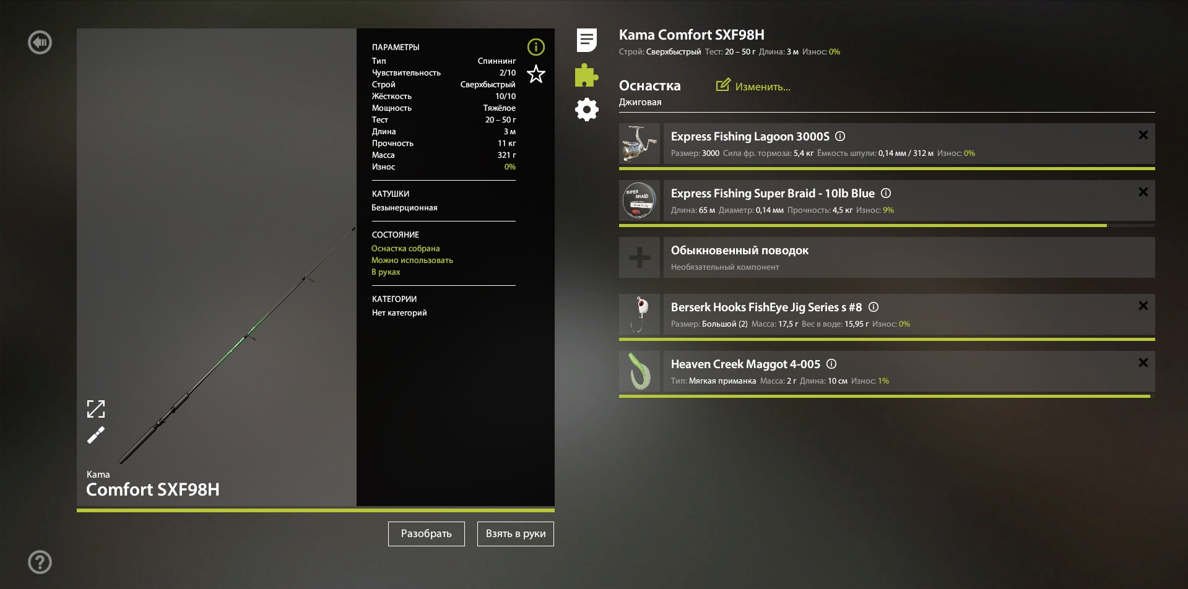
Task: Show info for Berserk Hooks FishEye Jig
Action: 874,307
